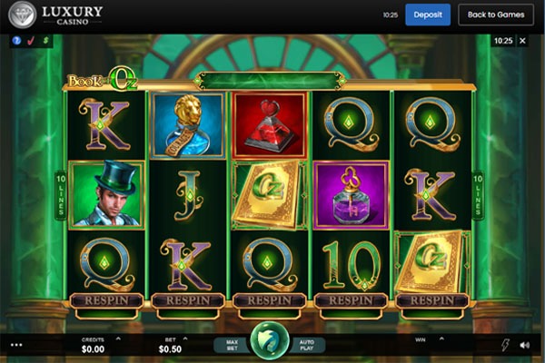Close the game with the X icon
The width and height of the screenshot is (545, 363).
click(x=522, y=41)
